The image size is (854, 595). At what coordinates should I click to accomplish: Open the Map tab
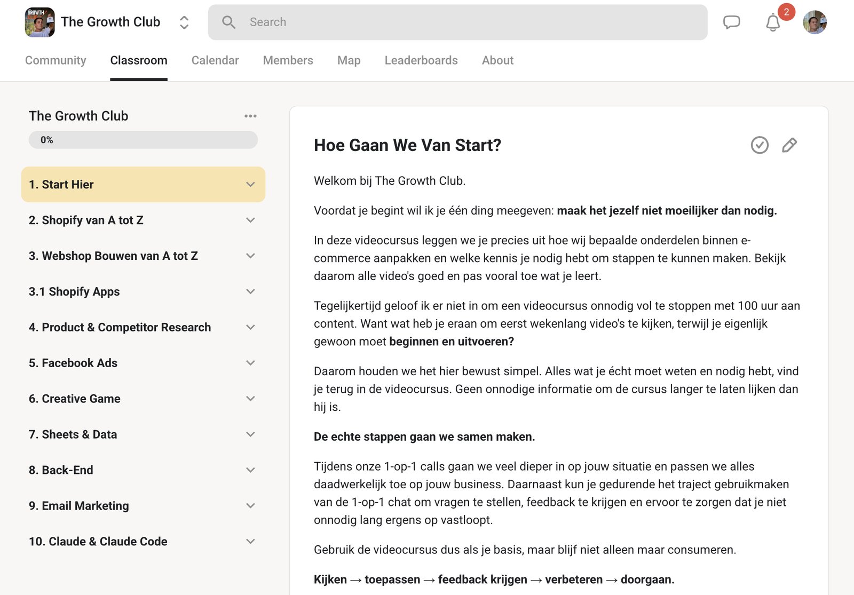pos(349,60)
